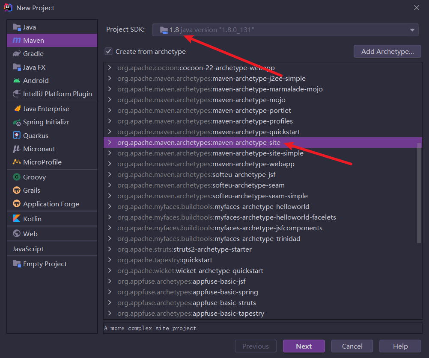Choose Kotlin project type

pyautogui.click(x=52, y=219)
